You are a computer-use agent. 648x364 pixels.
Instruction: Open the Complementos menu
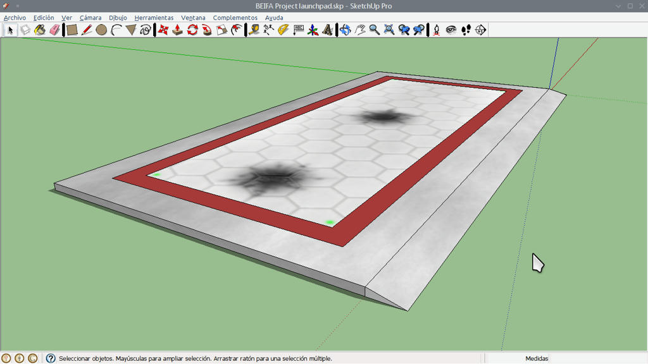[x=235, y=18]
